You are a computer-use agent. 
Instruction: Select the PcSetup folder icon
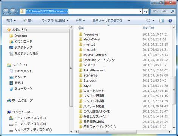tap(80, 65)
